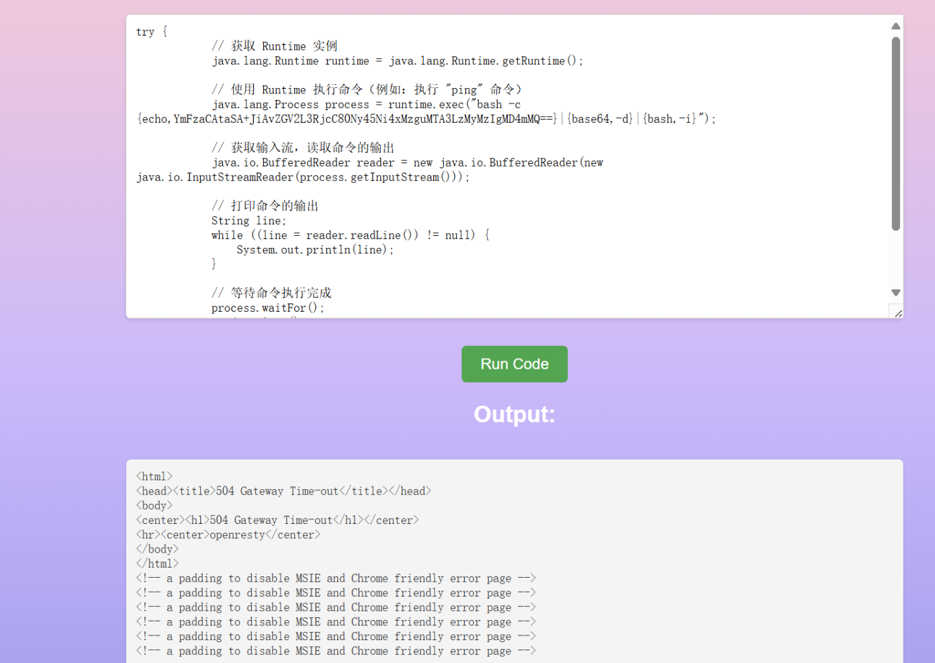
Task: Click the 'process.waitFor();' code line
Action: click(x=267, y=308)
